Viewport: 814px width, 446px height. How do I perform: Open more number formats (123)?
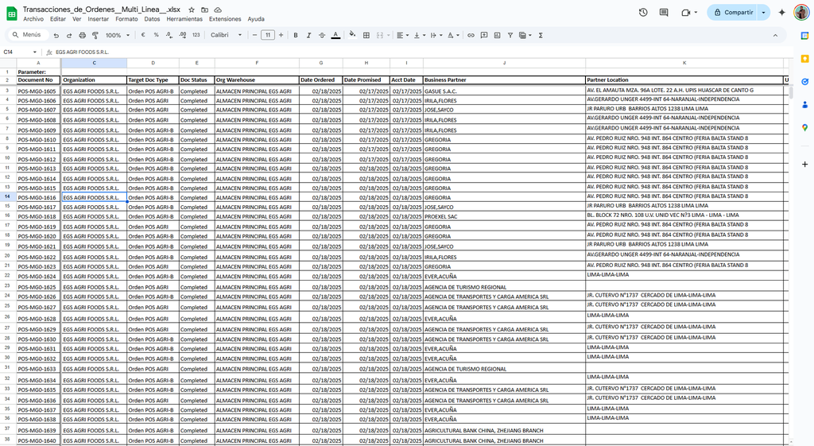click(196, 35)
